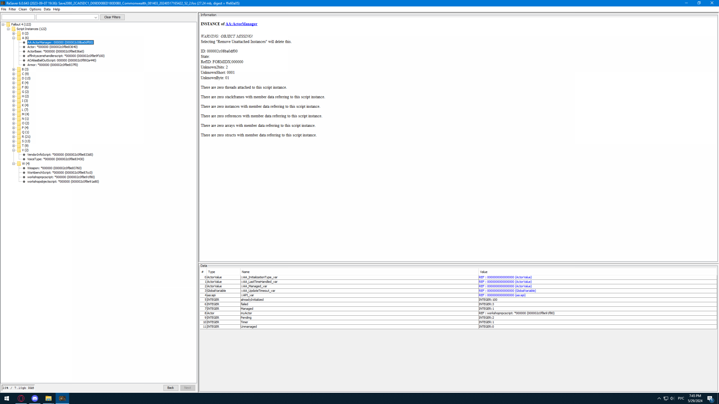Viewport: 719px width, 404px height.
Task: Click the Opera browser taskbar icon
Action: point(21,398)
